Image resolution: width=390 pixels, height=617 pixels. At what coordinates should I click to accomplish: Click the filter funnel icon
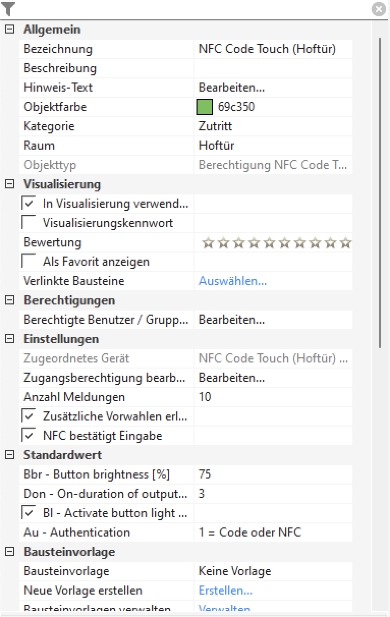(9, 9)
